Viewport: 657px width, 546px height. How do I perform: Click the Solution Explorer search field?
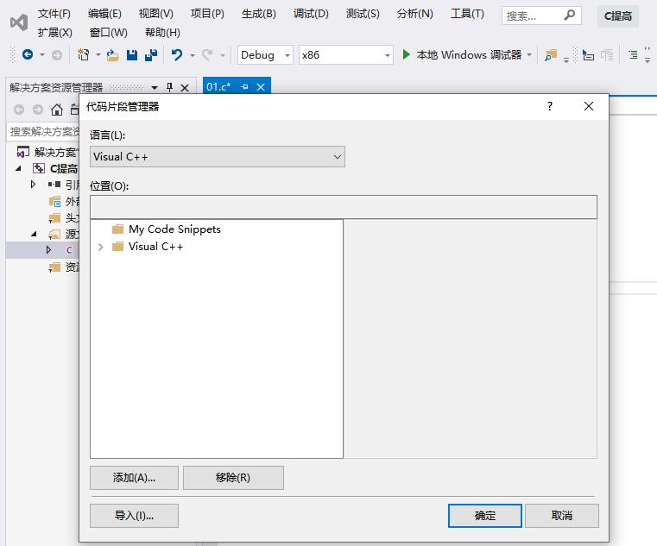click(43, 131)
